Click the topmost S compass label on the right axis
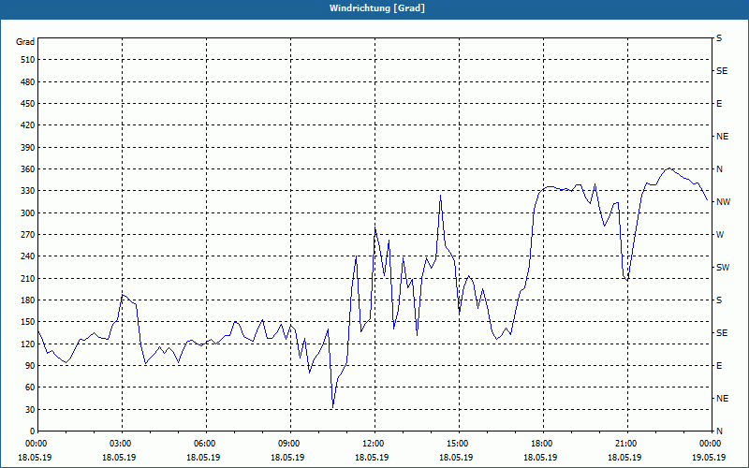 click(x=719, y=38)
